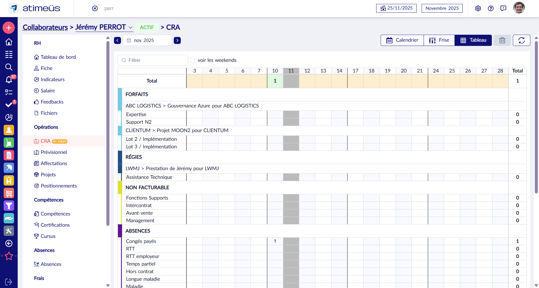Click the 'Assistance Technique' row label

(149, 177)
